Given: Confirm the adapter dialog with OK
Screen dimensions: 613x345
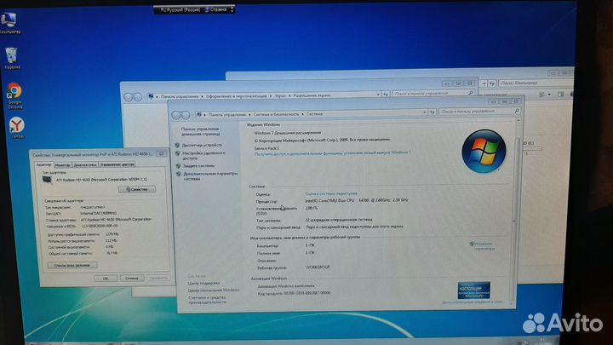Looking at the screenshot, I should (106, 278).
